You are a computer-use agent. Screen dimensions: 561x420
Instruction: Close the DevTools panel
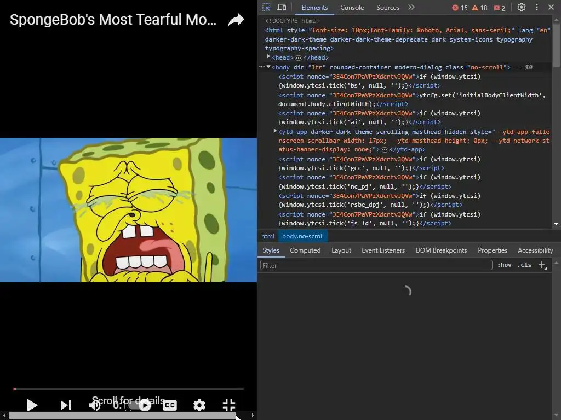click(551, 7)
